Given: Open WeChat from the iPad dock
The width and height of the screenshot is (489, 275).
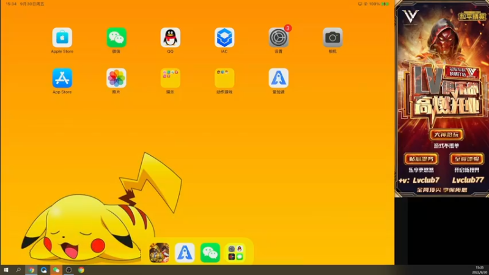Looking at the screenshot, I should (210, 252).
